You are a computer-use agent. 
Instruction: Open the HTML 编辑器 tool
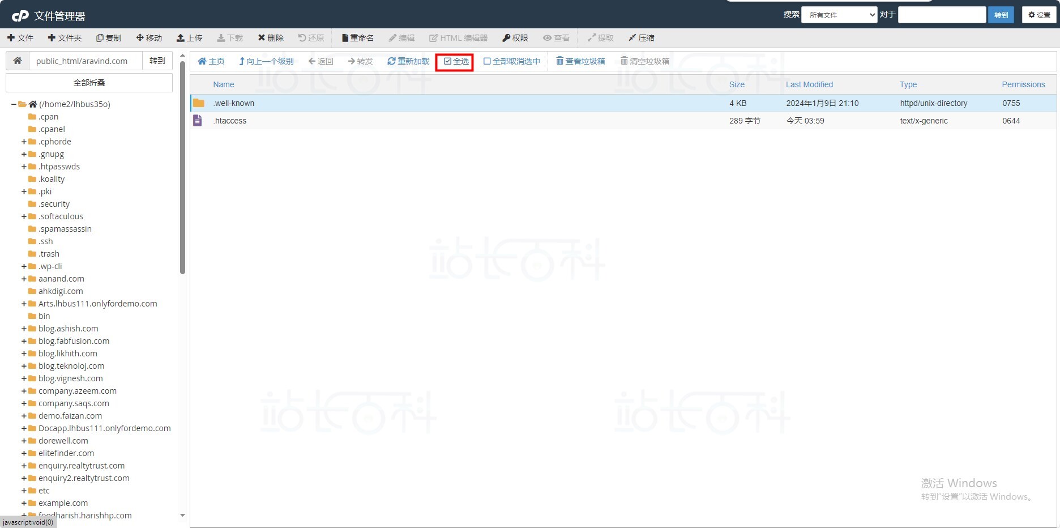tap(459, 37)
